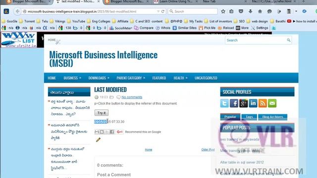Click the Twitter social profile icon
The height and width of the screenshot is (178, 317).
(224, 103)
